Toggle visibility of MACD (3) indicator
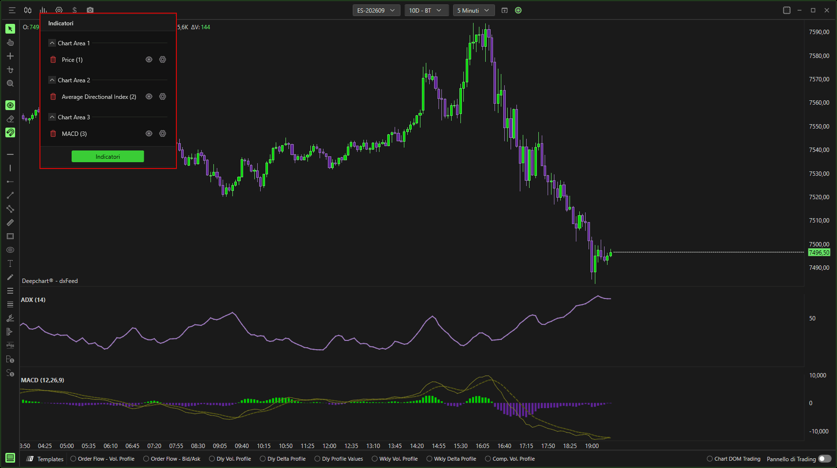 click(x=149, y=133)
